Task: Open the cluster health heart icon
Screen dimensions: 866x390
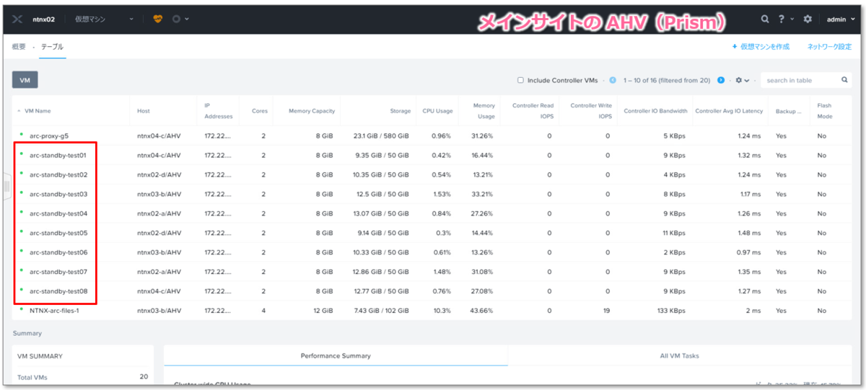Action: pyautogui.click(x=158, y=19)
